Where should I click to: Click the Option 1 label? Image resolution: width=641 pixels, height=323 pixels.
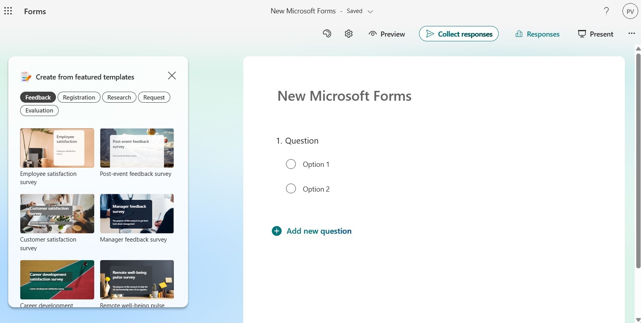(316, 164)
